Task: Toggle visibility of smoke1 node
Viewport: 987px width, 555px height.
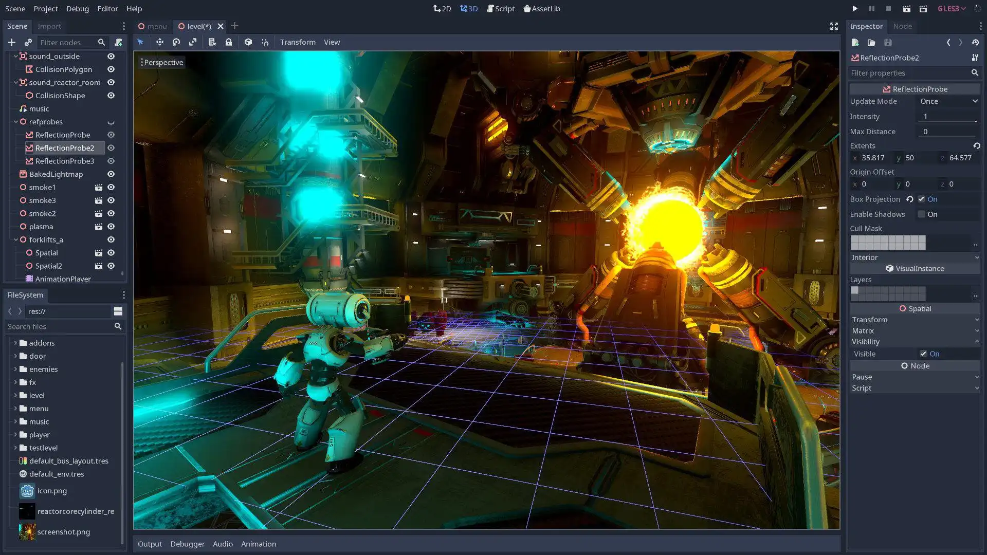Action: [x=111, y=187]
